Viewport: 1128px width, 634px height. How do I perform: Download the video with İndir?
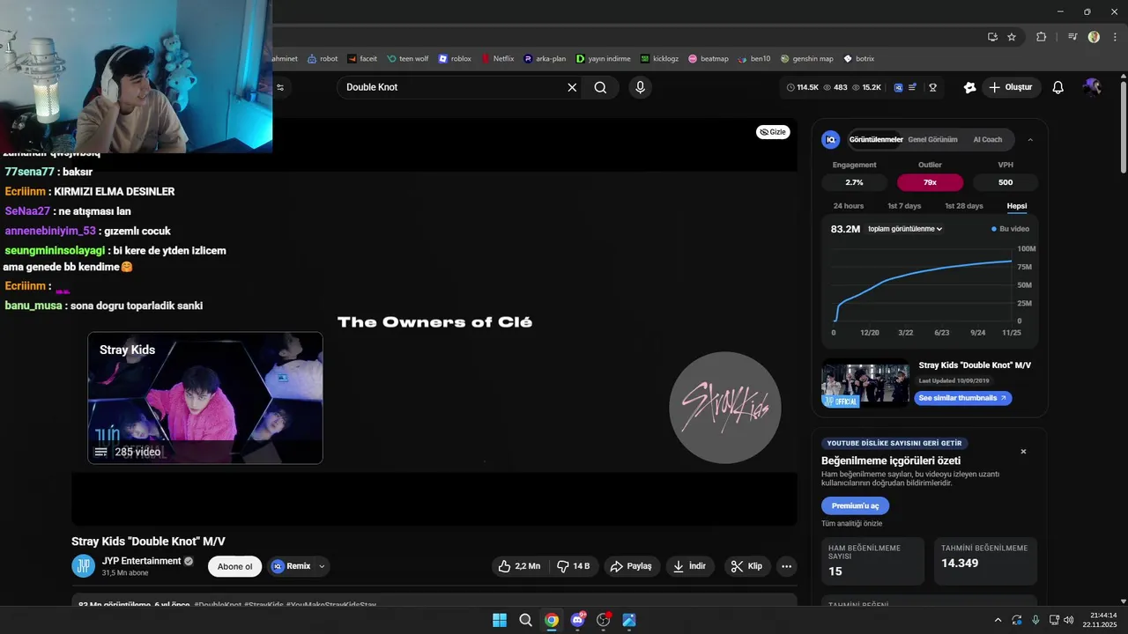(690, 566)
